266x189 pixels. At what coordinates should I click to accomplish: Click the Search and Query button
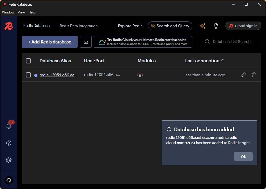pyautogui.click(x=170, y=26)
